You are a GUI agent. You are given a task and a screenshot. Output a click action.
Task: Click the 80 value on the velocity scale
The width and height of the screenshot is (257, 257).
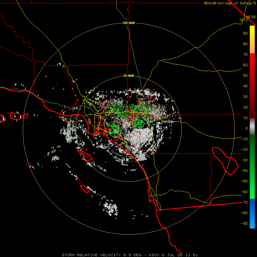(x=245, y=44)
